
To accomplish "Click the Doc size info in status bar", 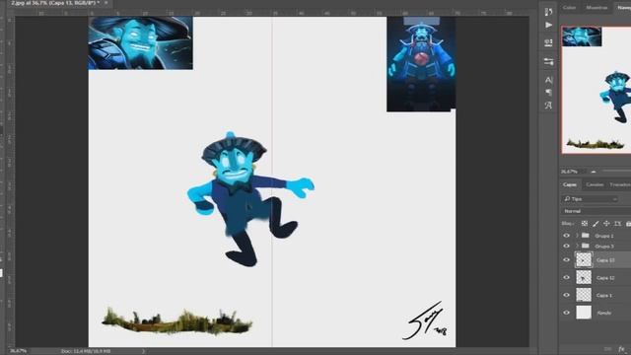I will [x=86, y=351].
